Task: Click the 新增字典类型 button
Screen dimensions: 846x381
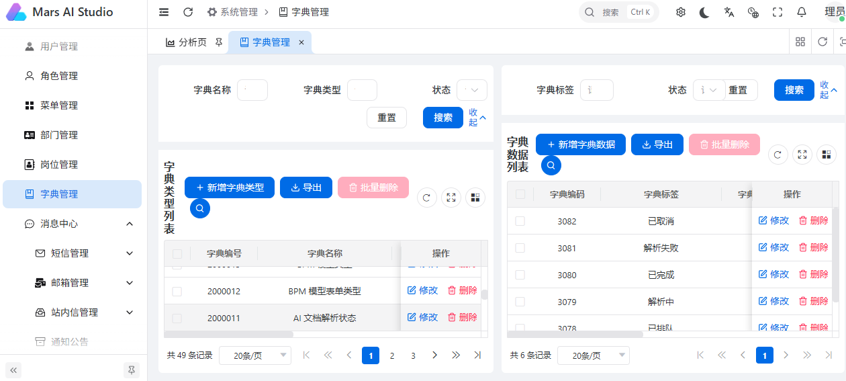Action: coord(230,187)
